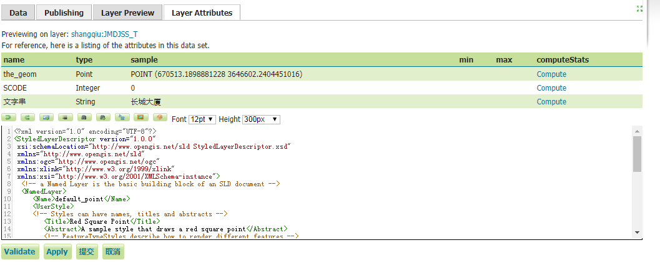Click the Validate button
This screenshot has height=265, width=660.
click(20, 251)
